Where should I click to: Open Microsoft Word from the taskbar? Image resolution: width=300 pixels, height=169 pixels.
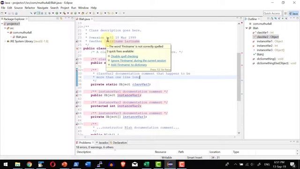88,164
